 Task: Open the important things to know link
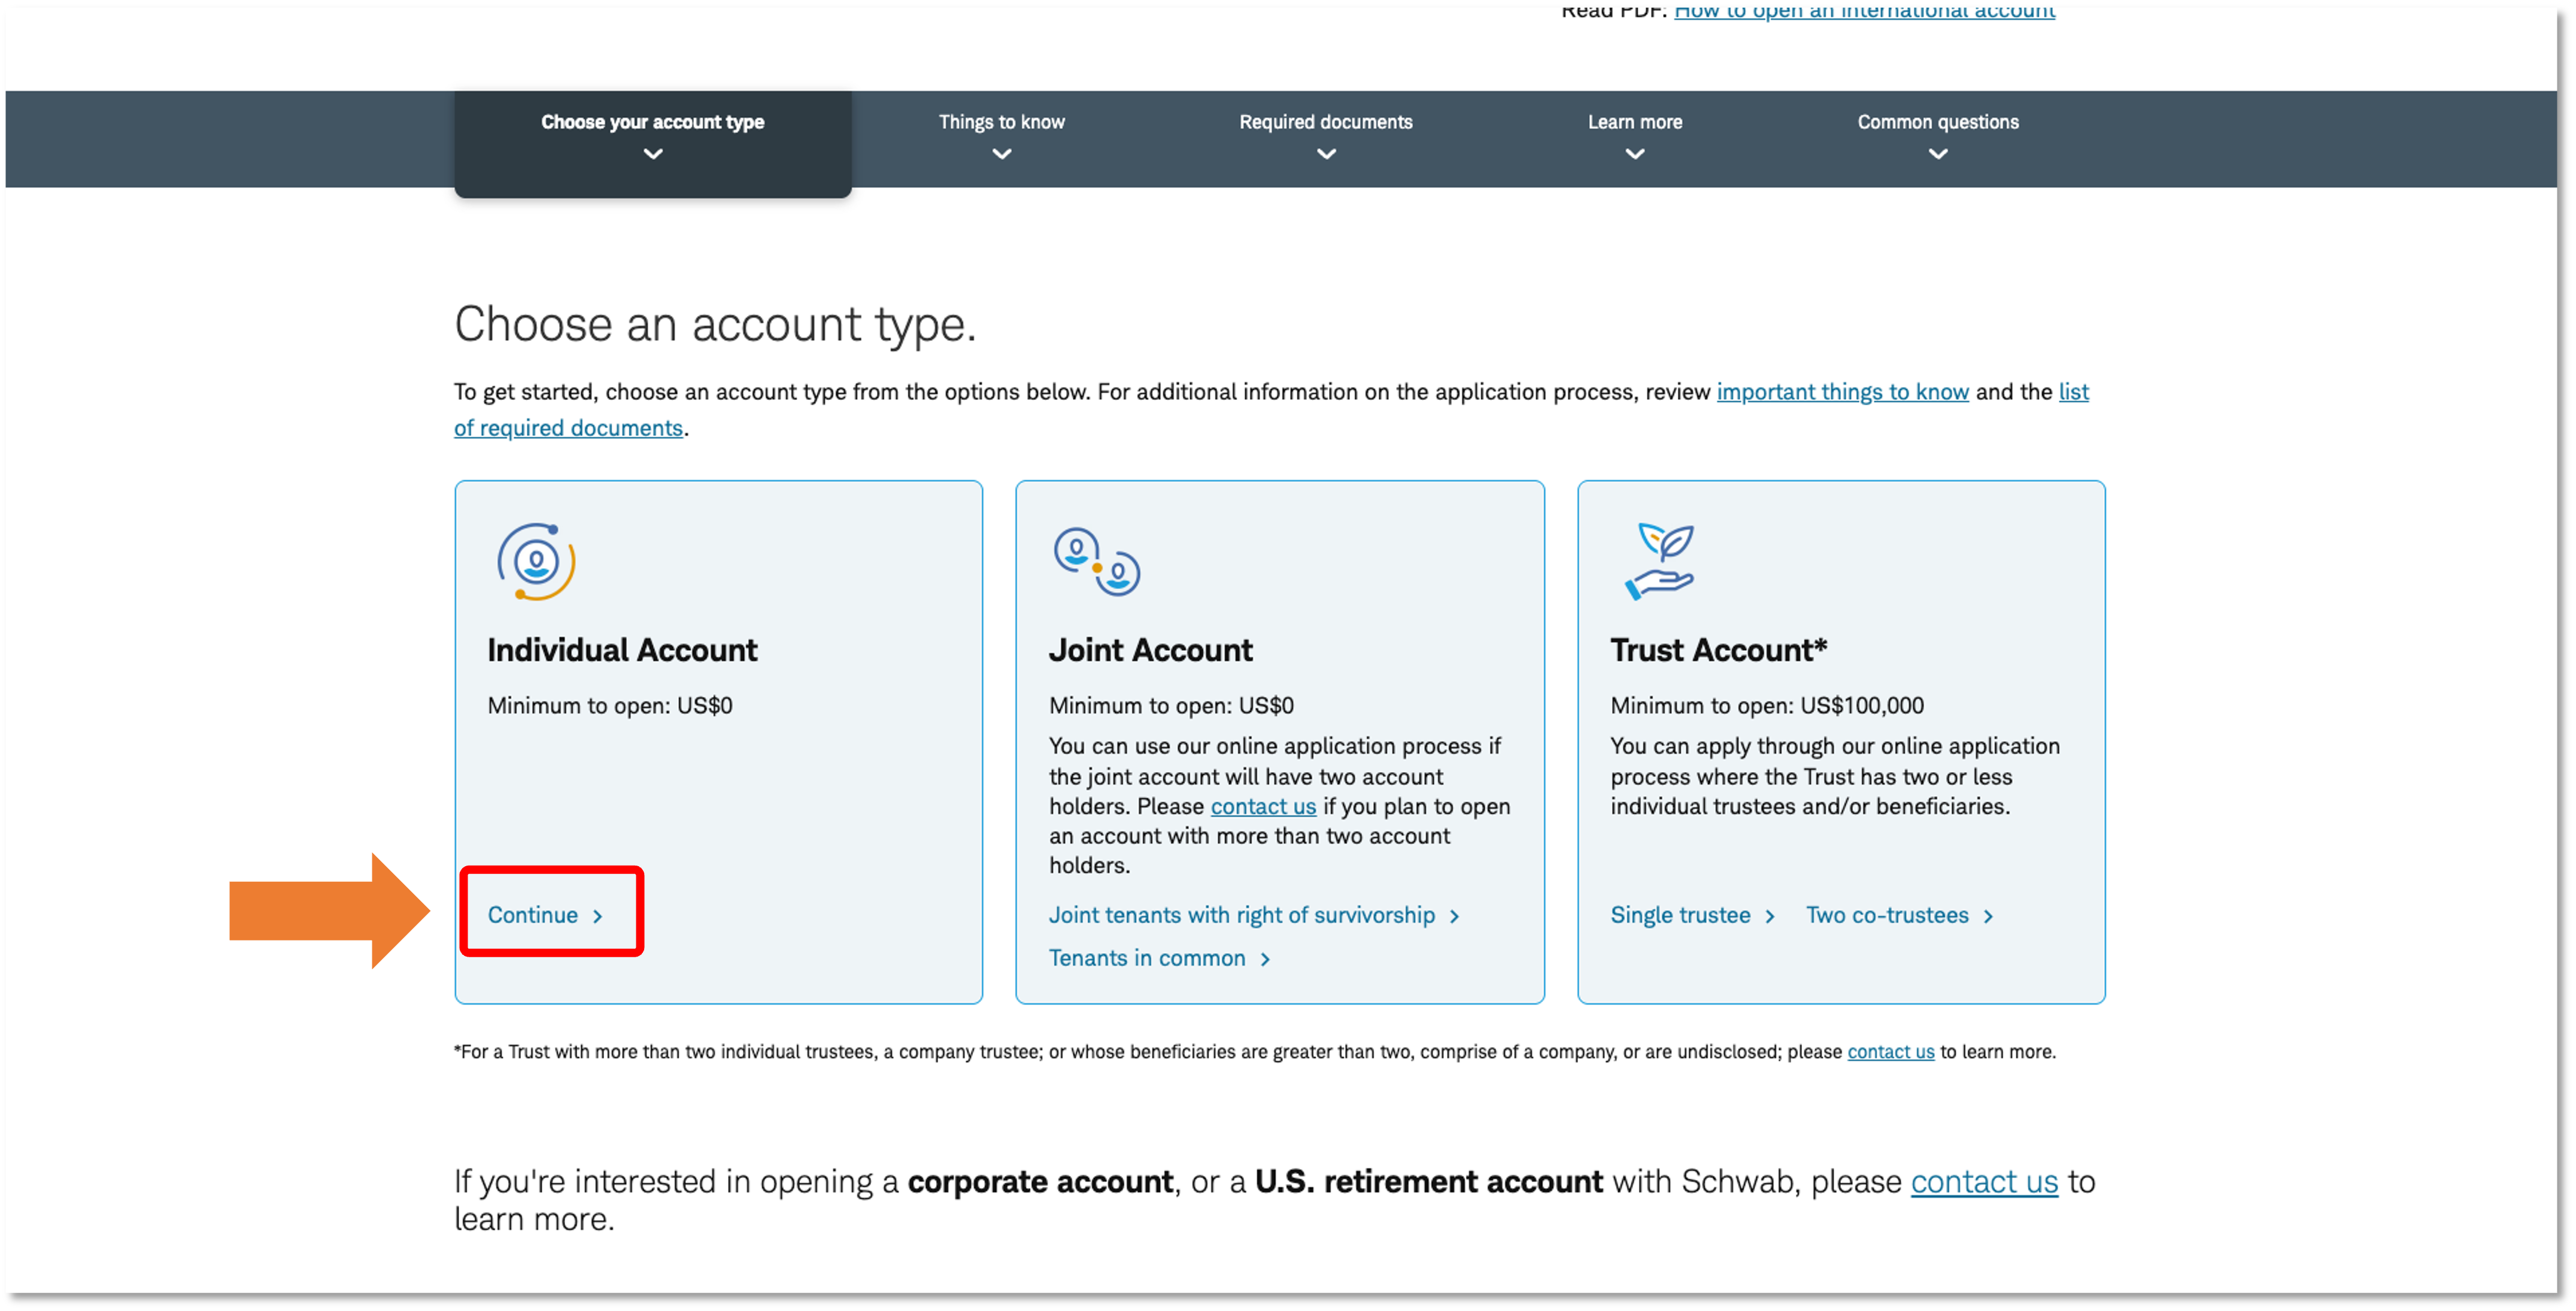[x=1842, y=392]
